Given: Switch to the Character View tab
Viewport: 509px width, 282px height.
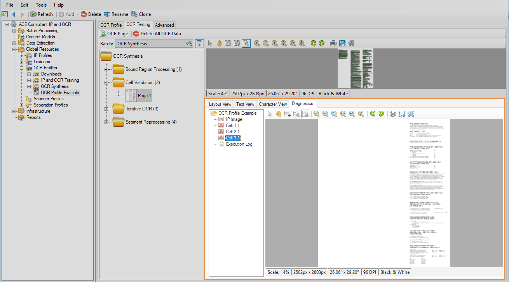Looking at the screenshot, I should (273, 104).
